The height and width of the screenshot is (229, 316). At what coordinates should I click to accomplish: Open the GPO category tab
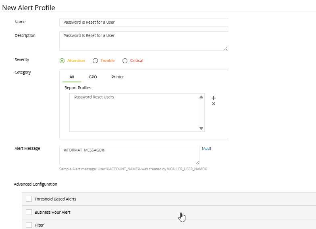point(93,77)
